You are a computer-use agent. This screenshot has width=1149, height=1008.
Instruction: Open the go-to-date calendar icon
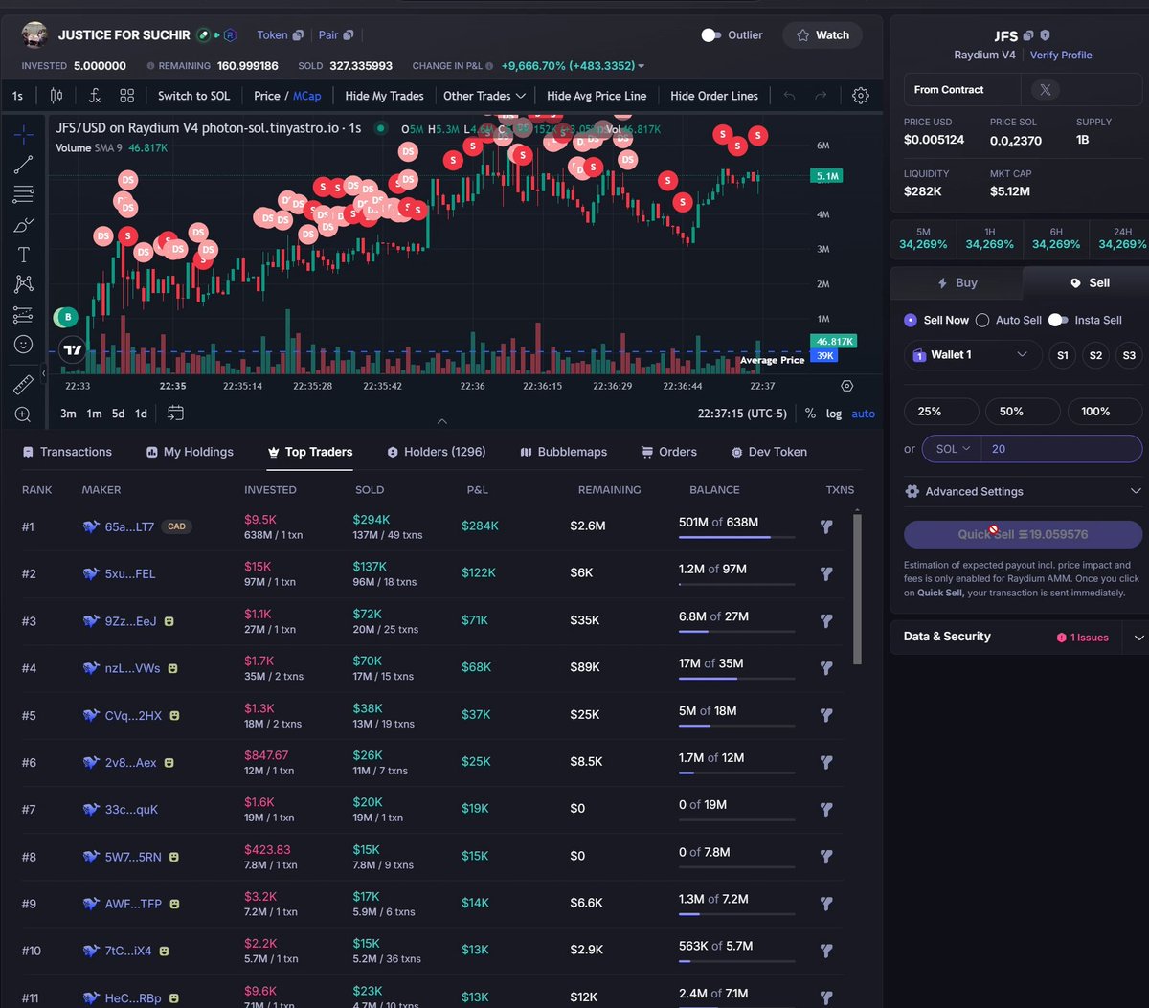click(175, 413)
